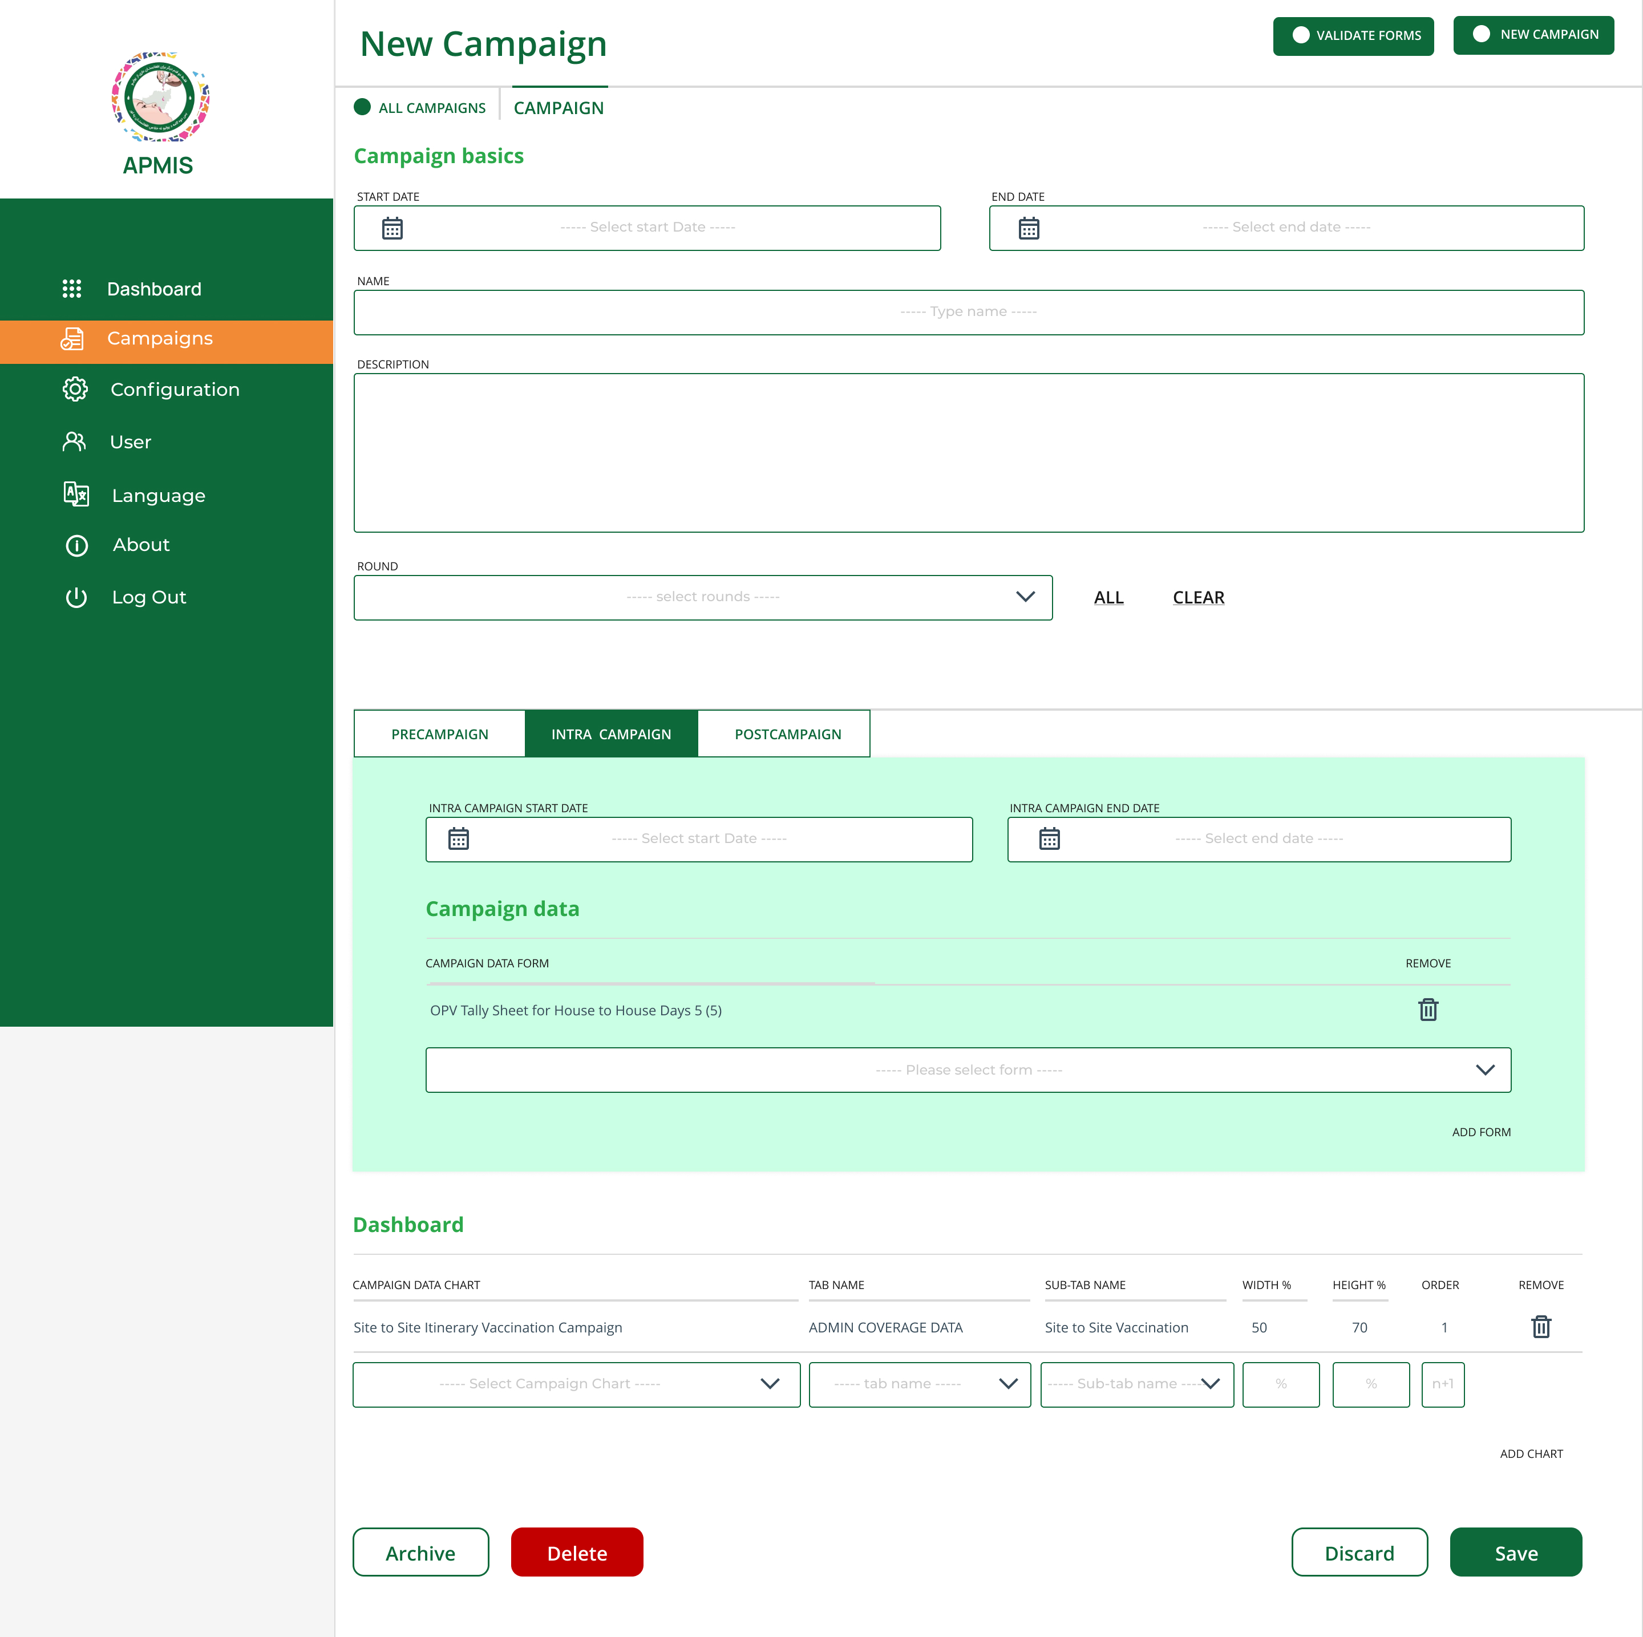Viewport: 1643px width, 1637px height.
Task: Select the Campaigns icon in sidebar
Action: tap(73, 338)
